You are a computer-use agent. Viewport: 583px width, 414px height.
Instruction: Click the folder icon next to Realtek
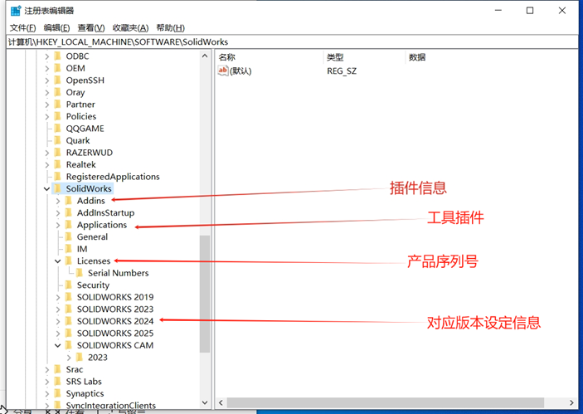click(x=57, y=164)
